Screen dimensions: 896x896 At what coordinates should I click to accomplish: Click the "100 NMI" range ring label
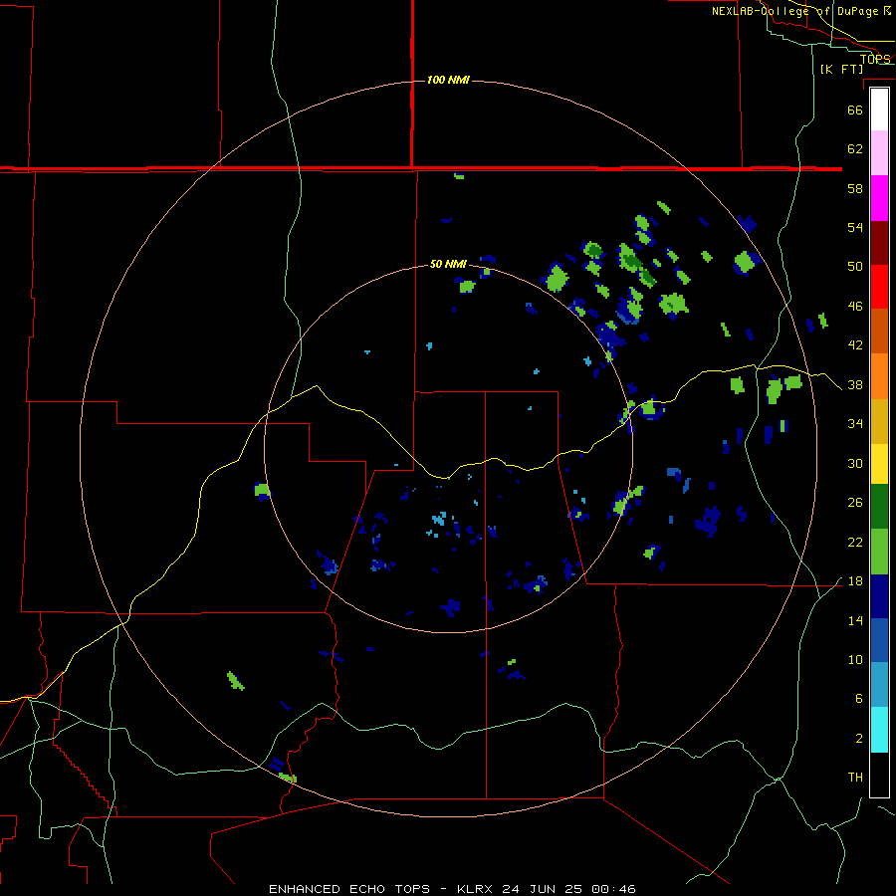coord(448,80)
